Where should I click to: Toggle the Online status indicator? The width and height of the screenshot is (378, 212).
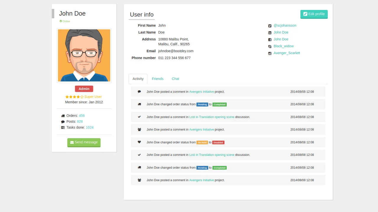(x=65, y=21)
